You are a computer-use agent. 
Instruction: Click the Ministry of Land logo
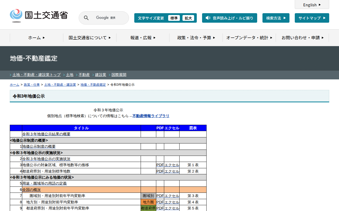coord(39,16)
